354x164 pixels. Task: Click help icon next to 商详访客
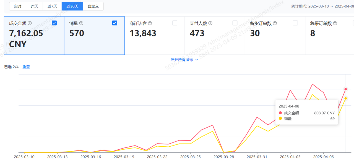(150, 23)
